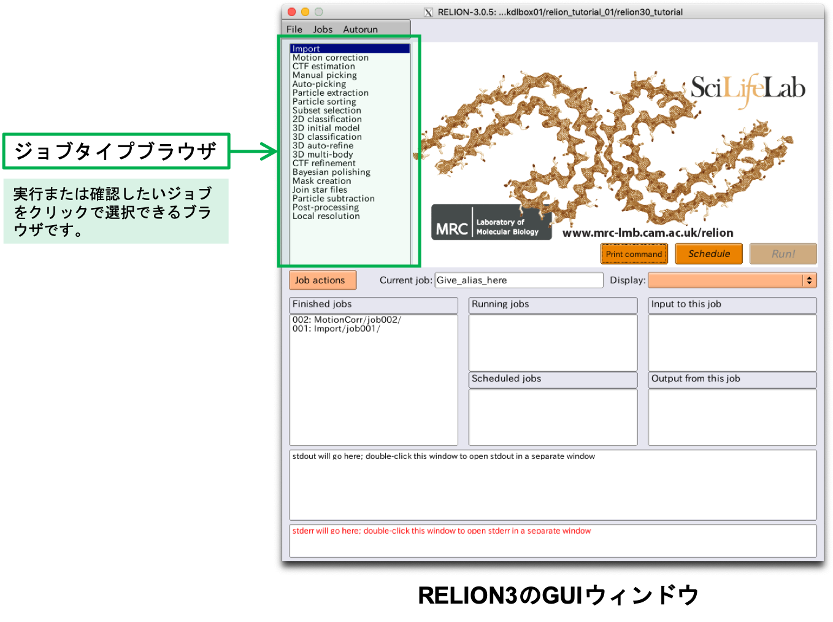Click the stderr text window

553,541
